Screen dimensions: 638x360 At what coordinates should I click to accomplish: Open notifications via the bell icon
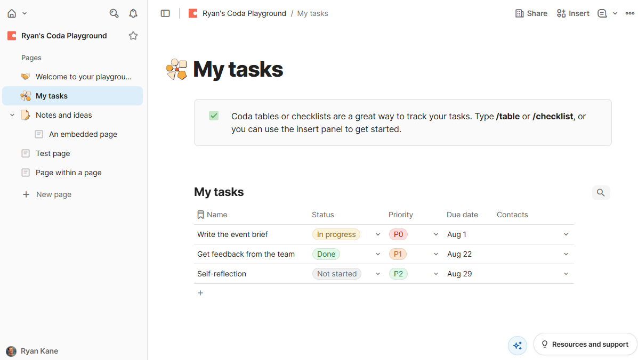tap(133, 13)
